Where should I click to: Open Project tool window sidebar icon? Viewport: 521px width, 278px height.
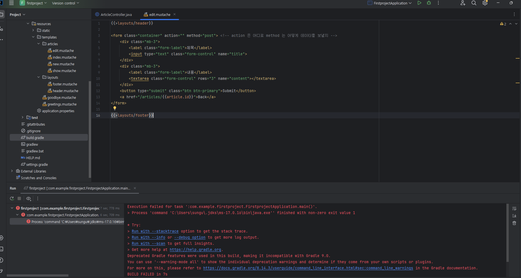[2, 14]
